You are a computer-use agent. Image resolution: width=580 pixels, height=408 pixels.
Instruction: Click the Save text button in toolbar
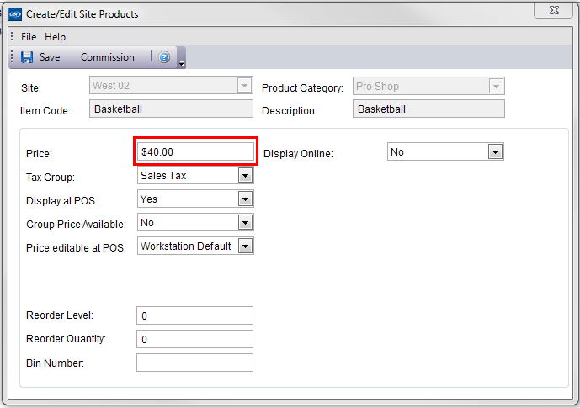pos(50,57)
